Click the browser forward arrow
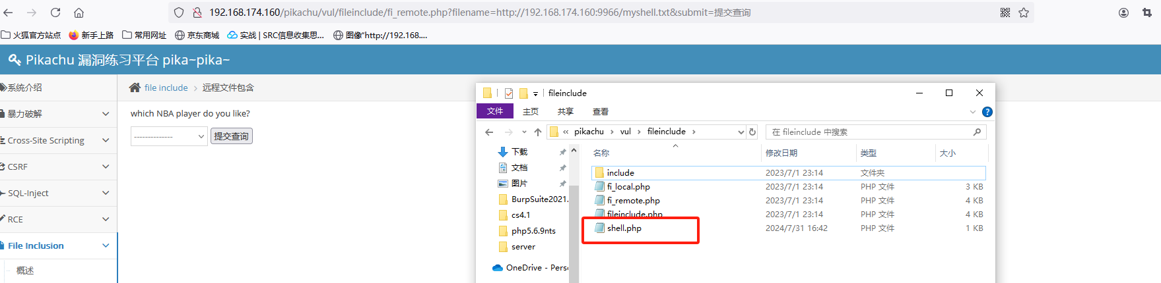The image size is (1161, 283). pos(32,13)
